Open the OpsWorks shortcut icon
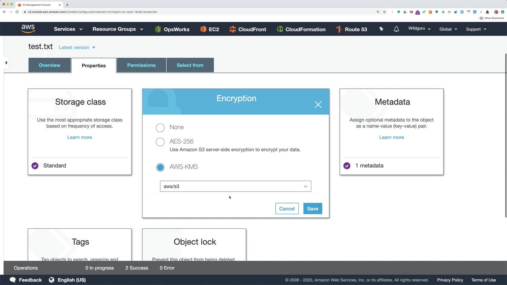Screen dimensions: 507x285 coord(158,29)
